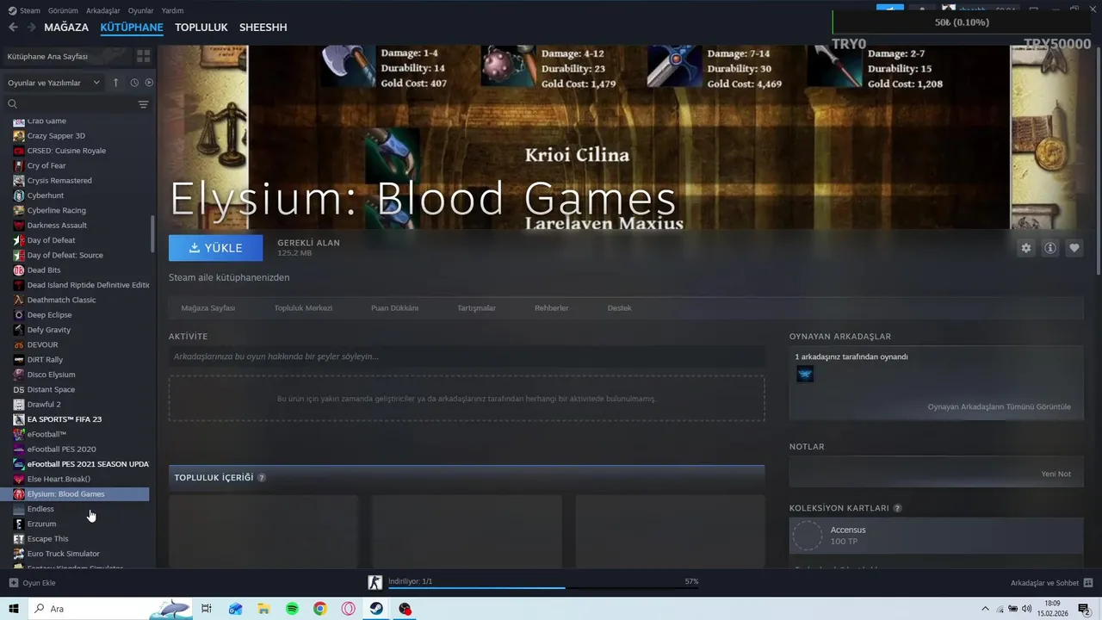
Task: Go forward with the right arrow
Action: pos(31,28)
